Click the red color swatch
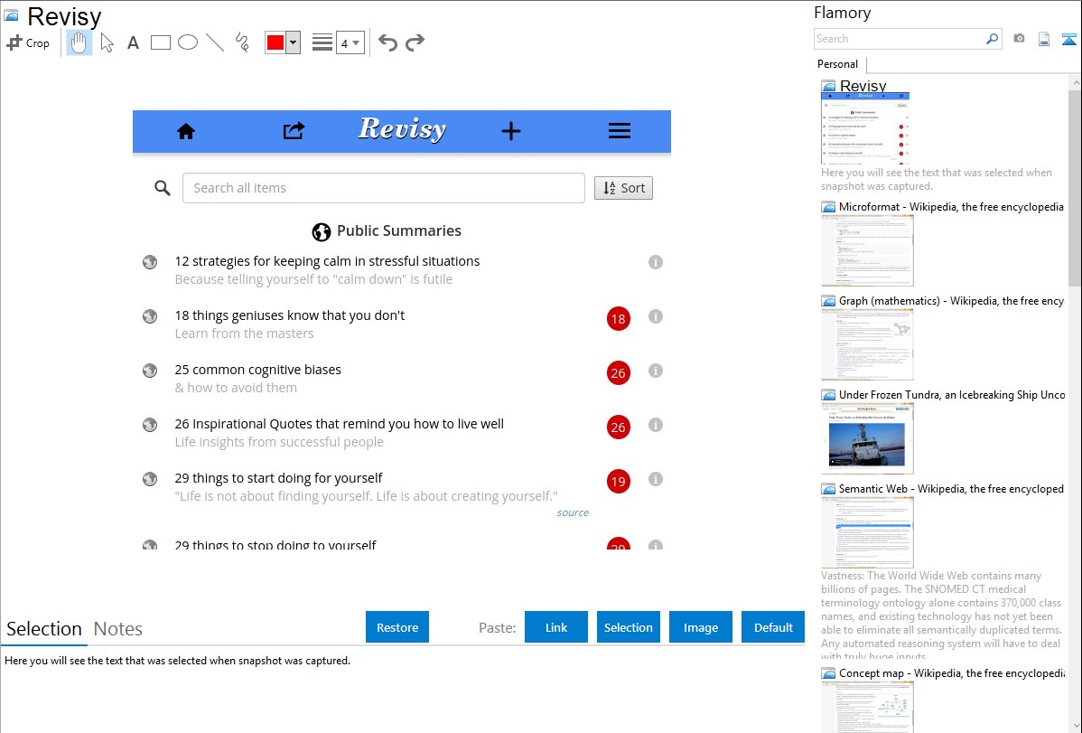 coord(275,42)
